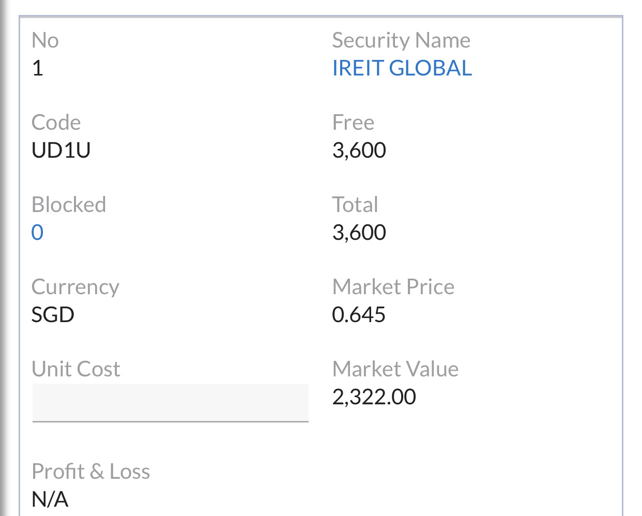
Task: Click the Profit & Loss label
Action: 91,472
